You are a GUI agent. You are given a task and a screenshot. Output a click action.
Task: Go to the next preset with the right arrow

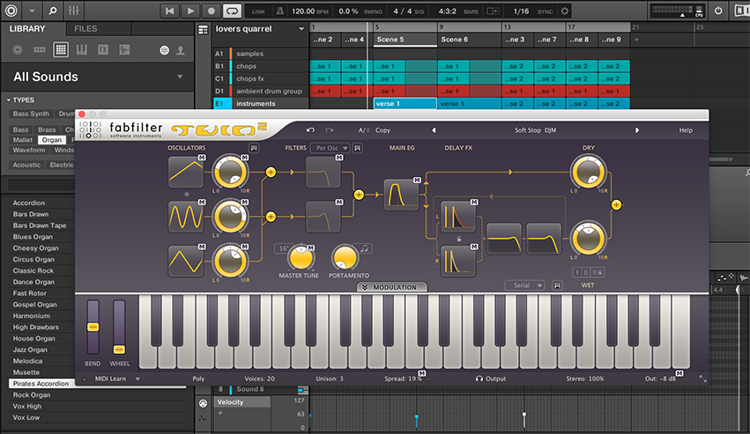click(x=636, y=130)
